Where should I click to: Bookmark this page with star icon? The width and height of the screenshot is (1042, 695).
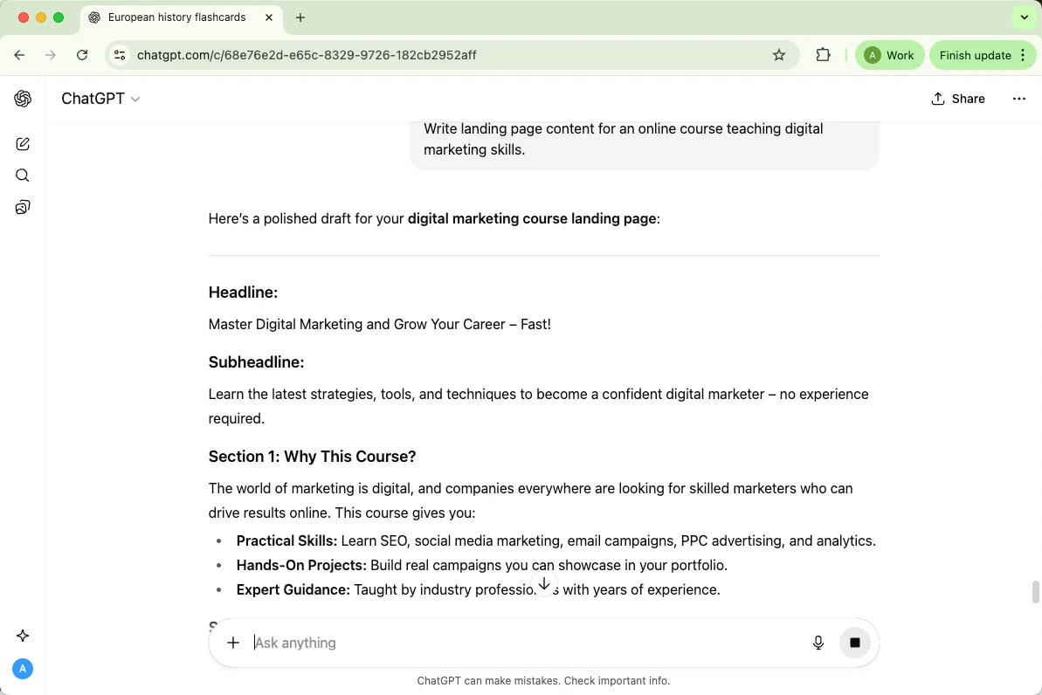click(779, 55)
